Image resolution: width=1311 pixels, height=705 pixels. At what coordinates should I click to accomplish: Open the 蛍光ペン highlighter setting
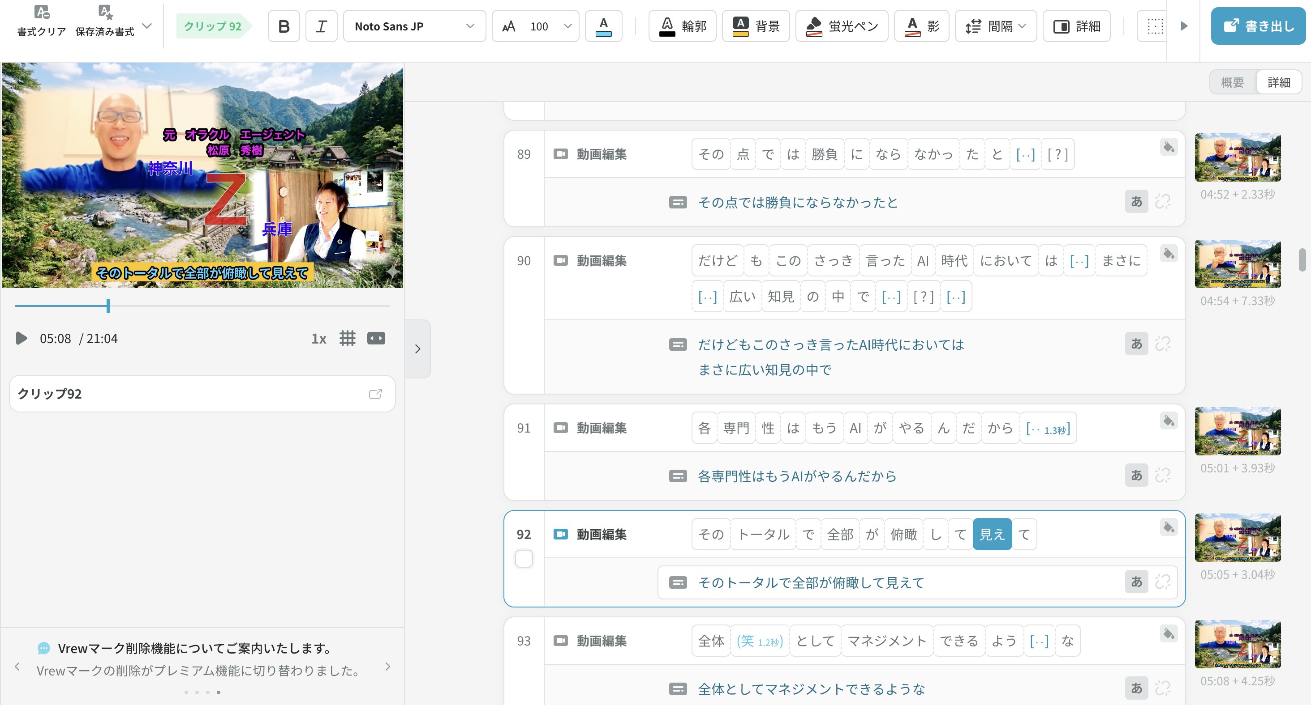[x=842, y=26]
